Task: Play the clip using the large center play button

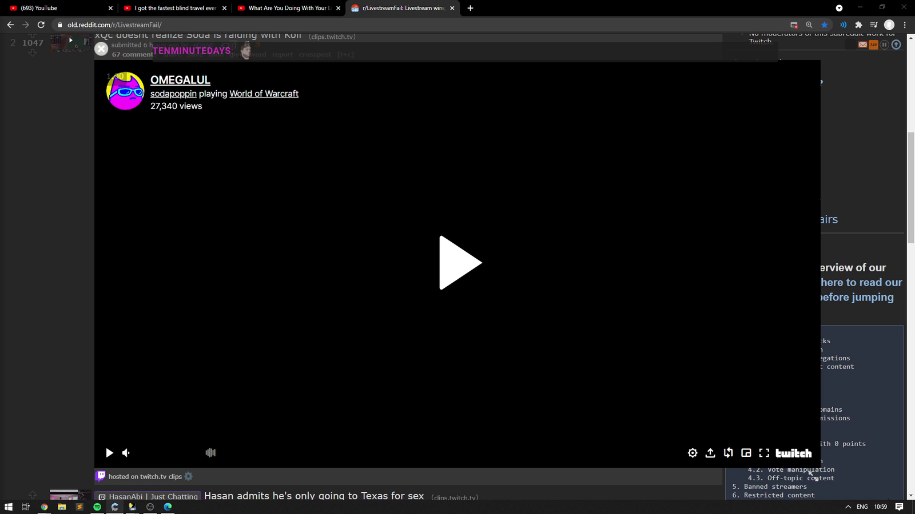Action: (x=460, y=263)
